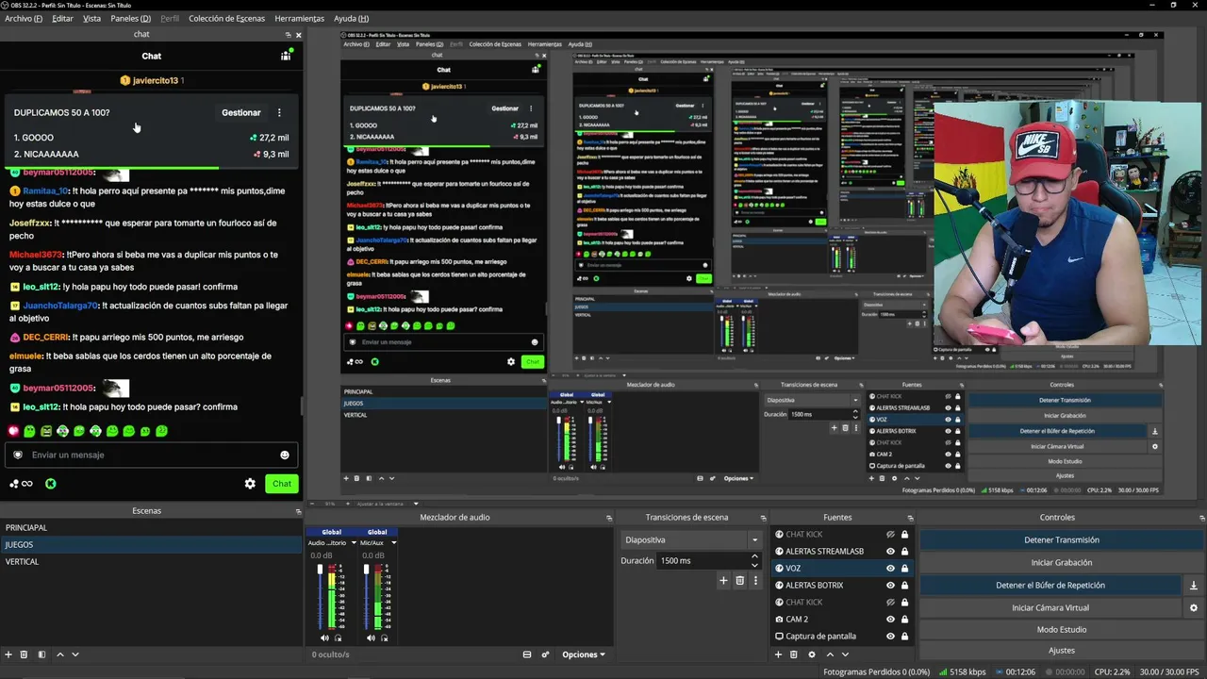Open Mic/Aux channel dropdown arrow

click(x=393, y=543)
